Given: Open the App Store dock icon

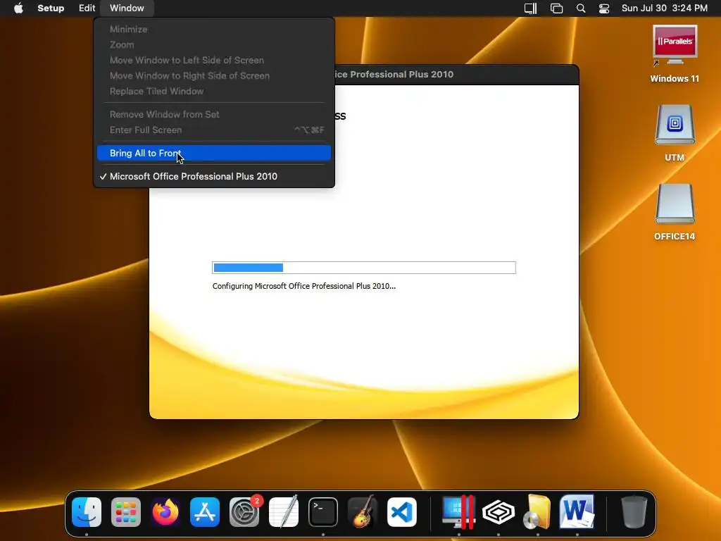Looking at the screenshot, I should tap(205, 512).
